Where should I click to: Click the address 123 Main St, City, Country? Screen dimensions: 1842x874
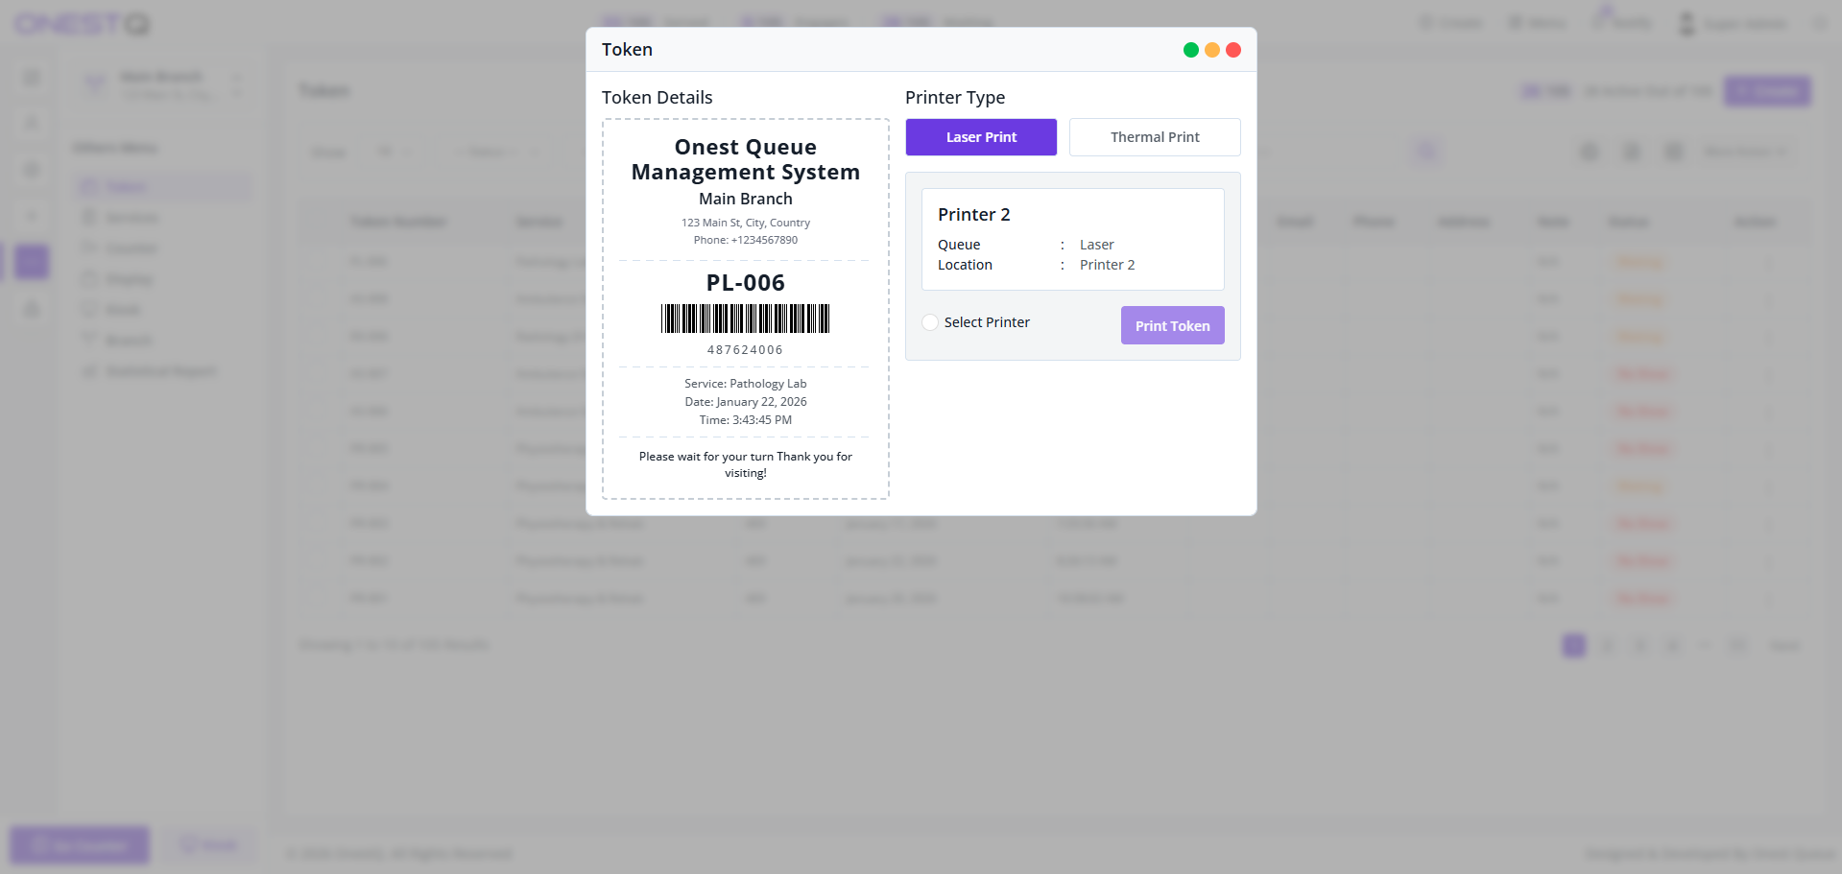click(x=745, y=223)
